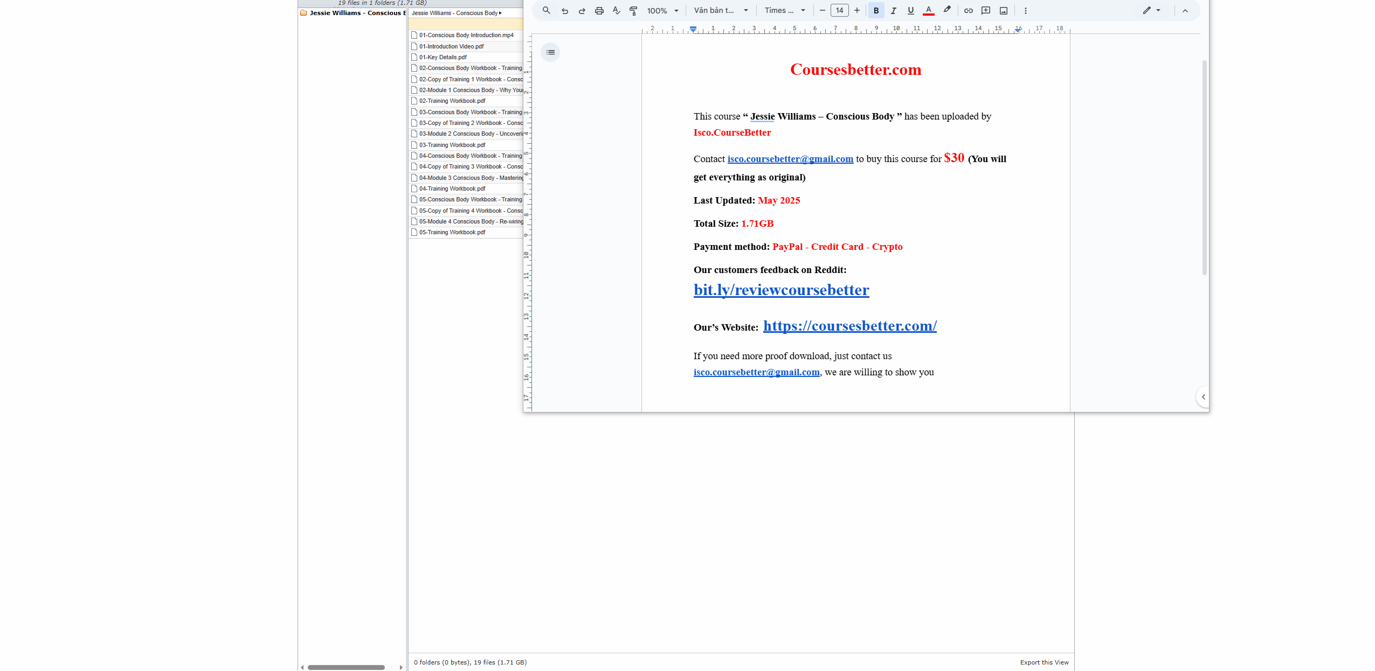Click the font size 14 field
The width and height of the screenshot is (1375, 671).
(839, 10)
